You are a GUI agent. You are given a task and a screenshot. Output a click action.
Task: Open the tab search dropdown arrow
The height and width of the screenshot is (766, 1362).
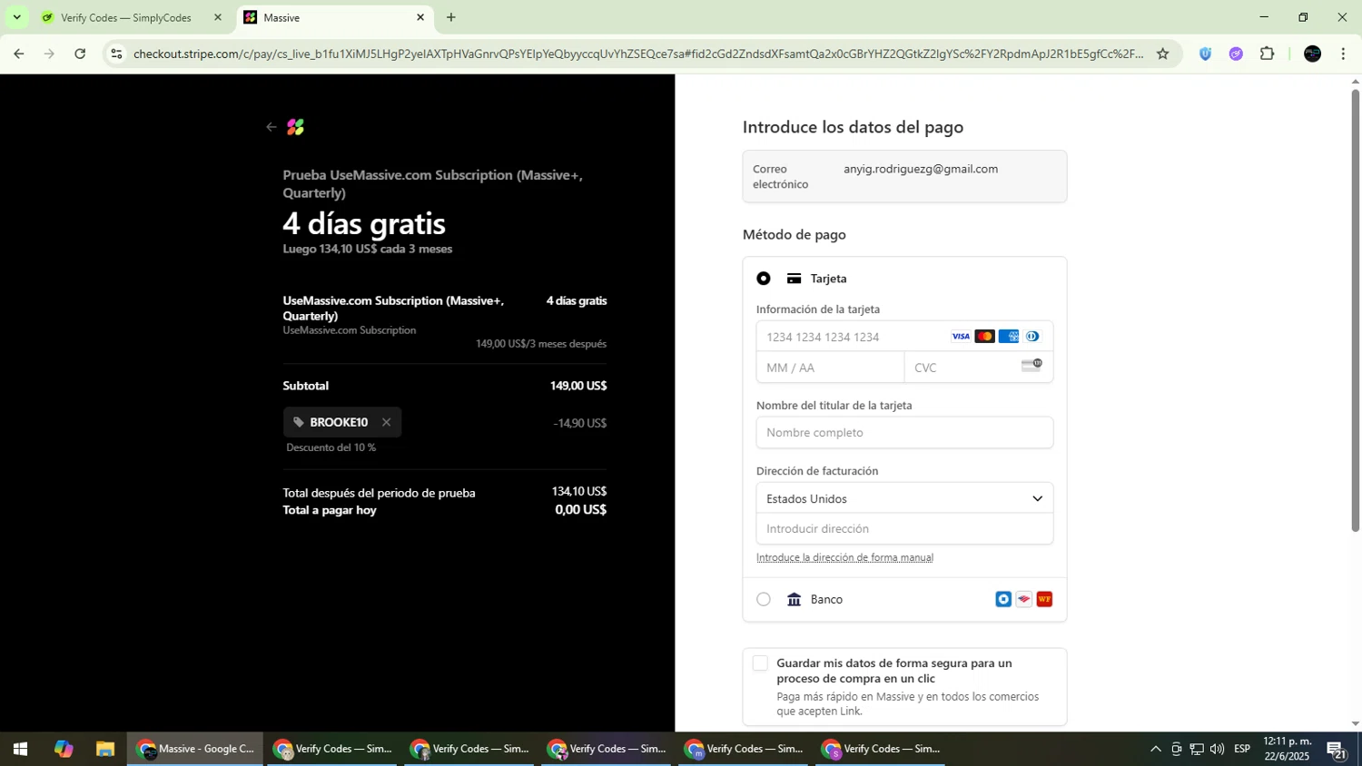coord(16,17)
